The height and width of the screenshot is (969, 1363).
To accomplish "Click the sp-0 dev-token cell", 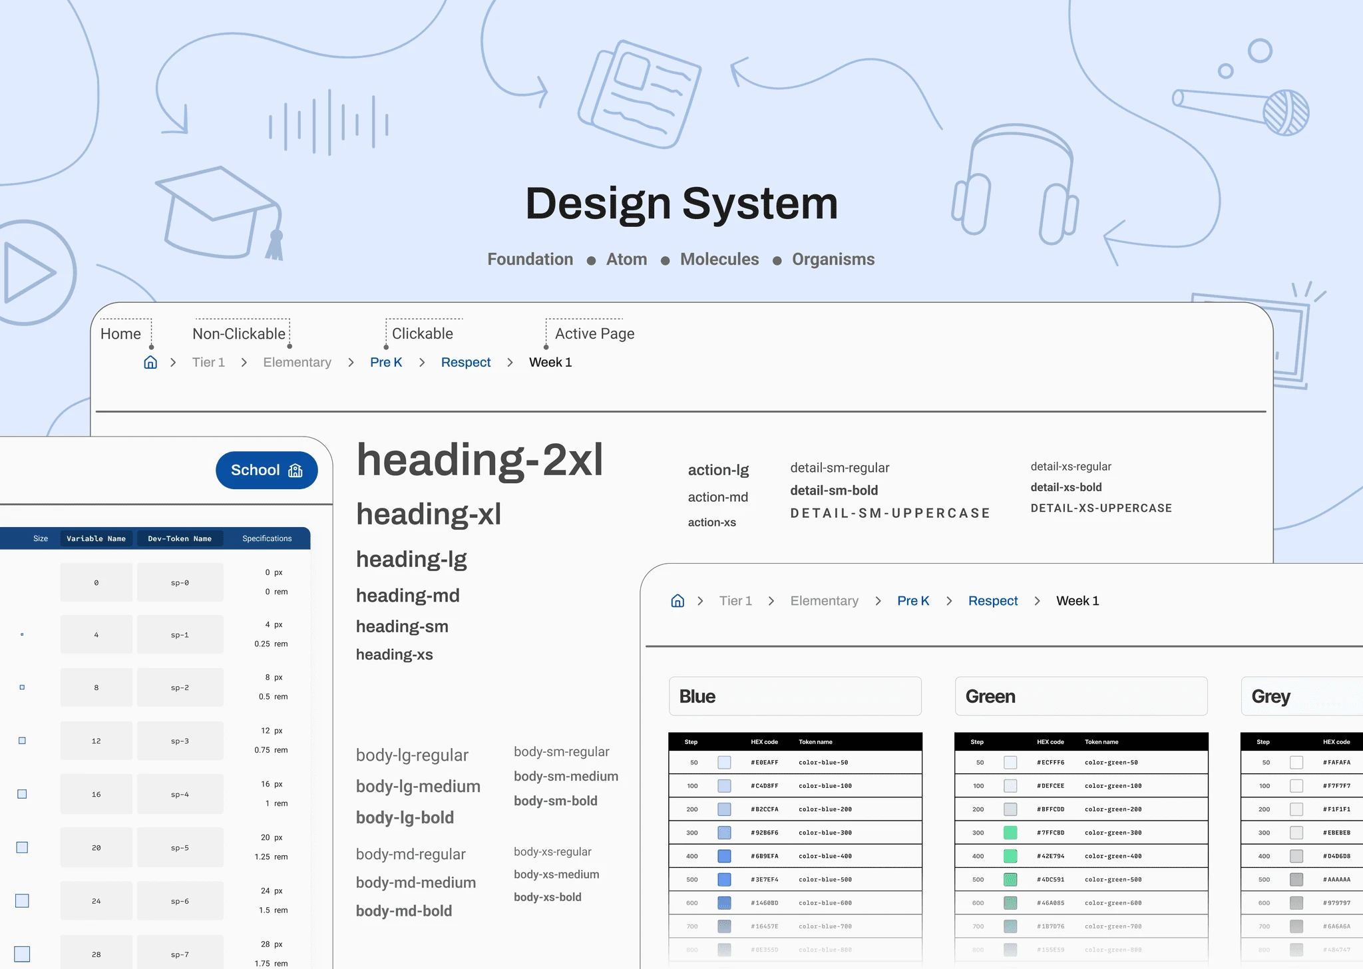I will coord(180,582).
